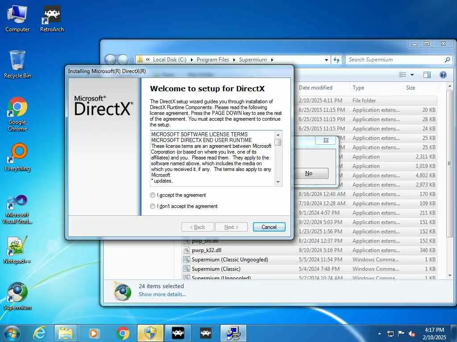This screenshot has width=457, height=342.
Task: Click the Explorer back navigation button
Action: tap(111, 60)
